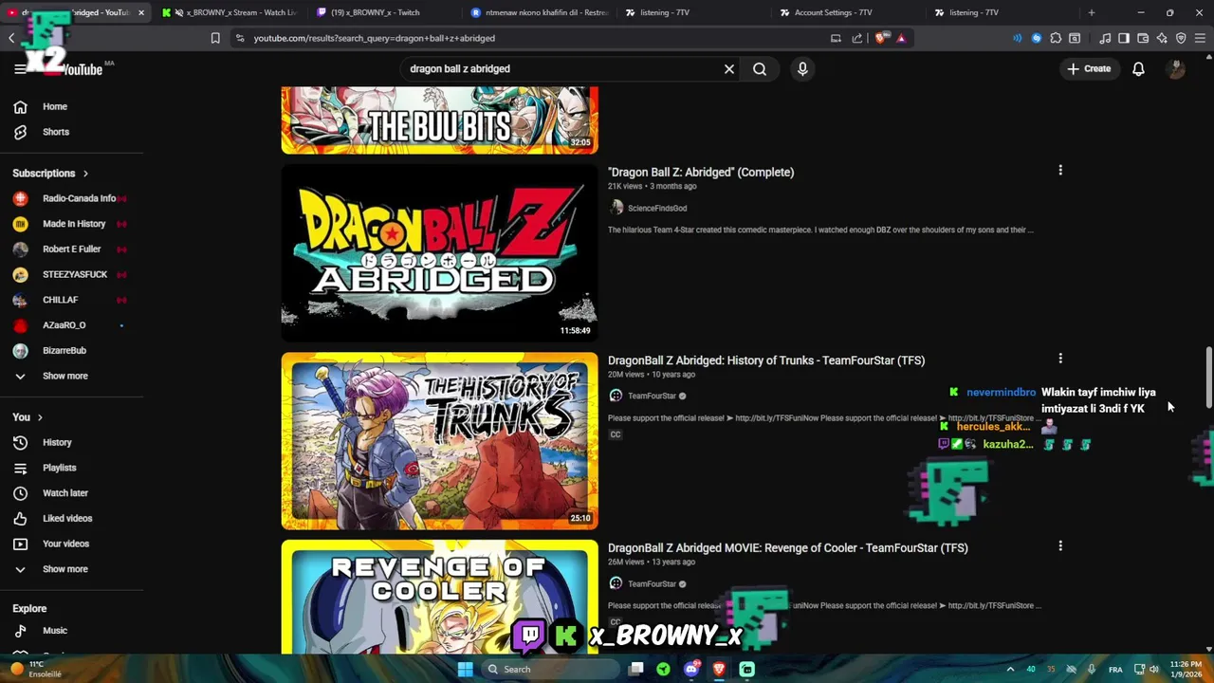Screen dimensions: 1214x683
Task: Open History of Trunks video title
Action: click(766, 360)
